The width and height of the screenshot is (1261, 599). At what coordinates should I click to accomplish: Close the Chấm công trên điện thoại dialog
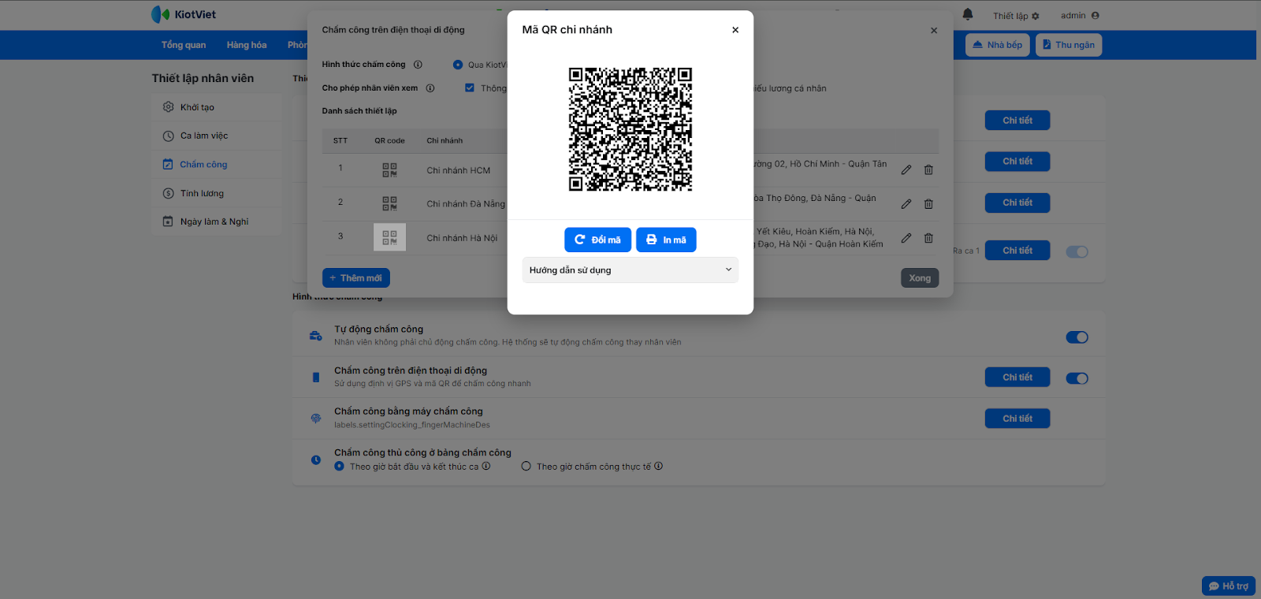934,31
